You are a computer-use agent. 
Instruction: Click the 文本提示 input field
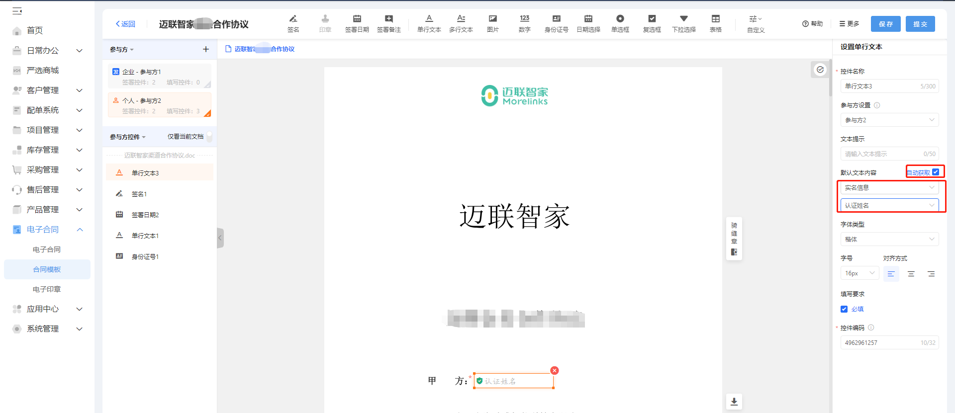pos(889,154)
